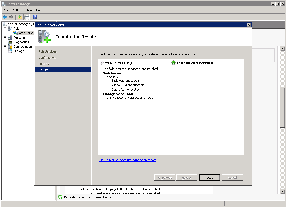Click the Features node icon
286x207 pixels.
(x=10, y=37)
